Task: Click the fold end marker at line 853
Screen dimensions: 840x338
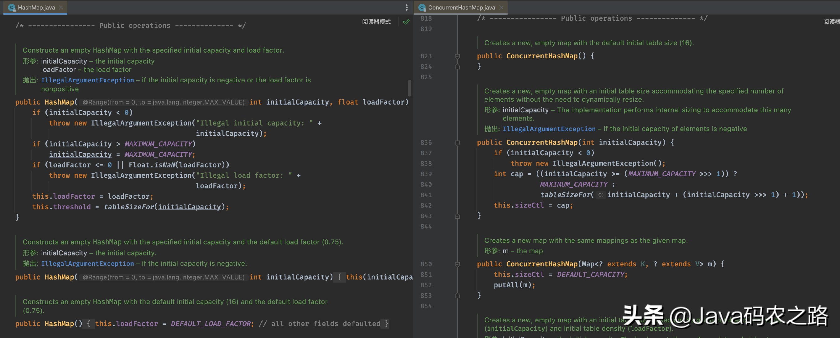Action: [457, 296]
